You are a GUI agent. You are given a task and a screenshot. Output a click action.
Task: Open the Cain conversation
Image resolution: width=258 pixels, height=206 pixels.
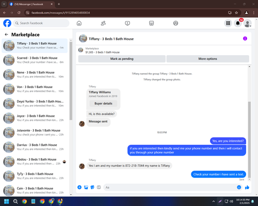point(35,190)
